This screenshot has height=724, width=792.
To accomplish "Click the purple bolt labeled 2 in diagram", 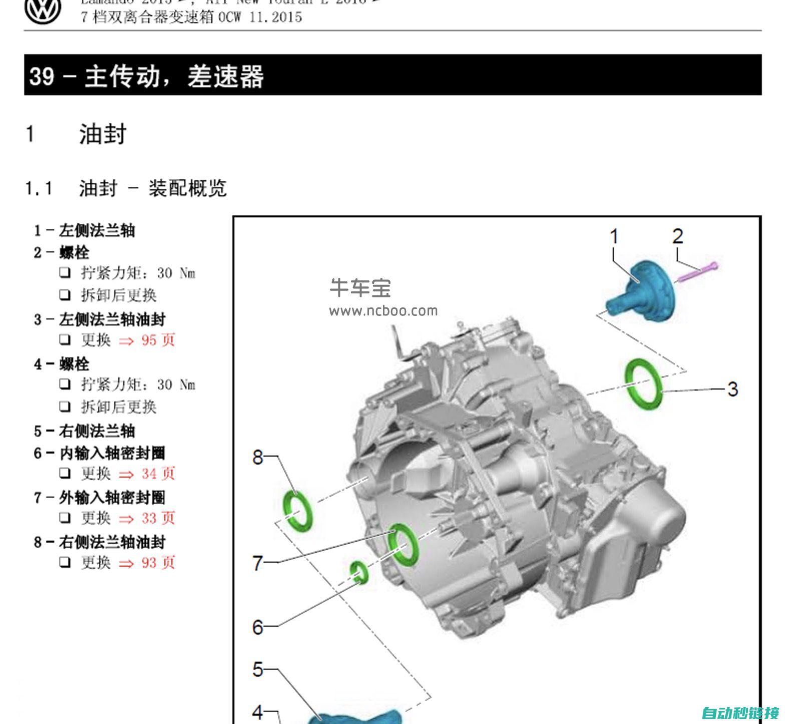I will (697, 272).
